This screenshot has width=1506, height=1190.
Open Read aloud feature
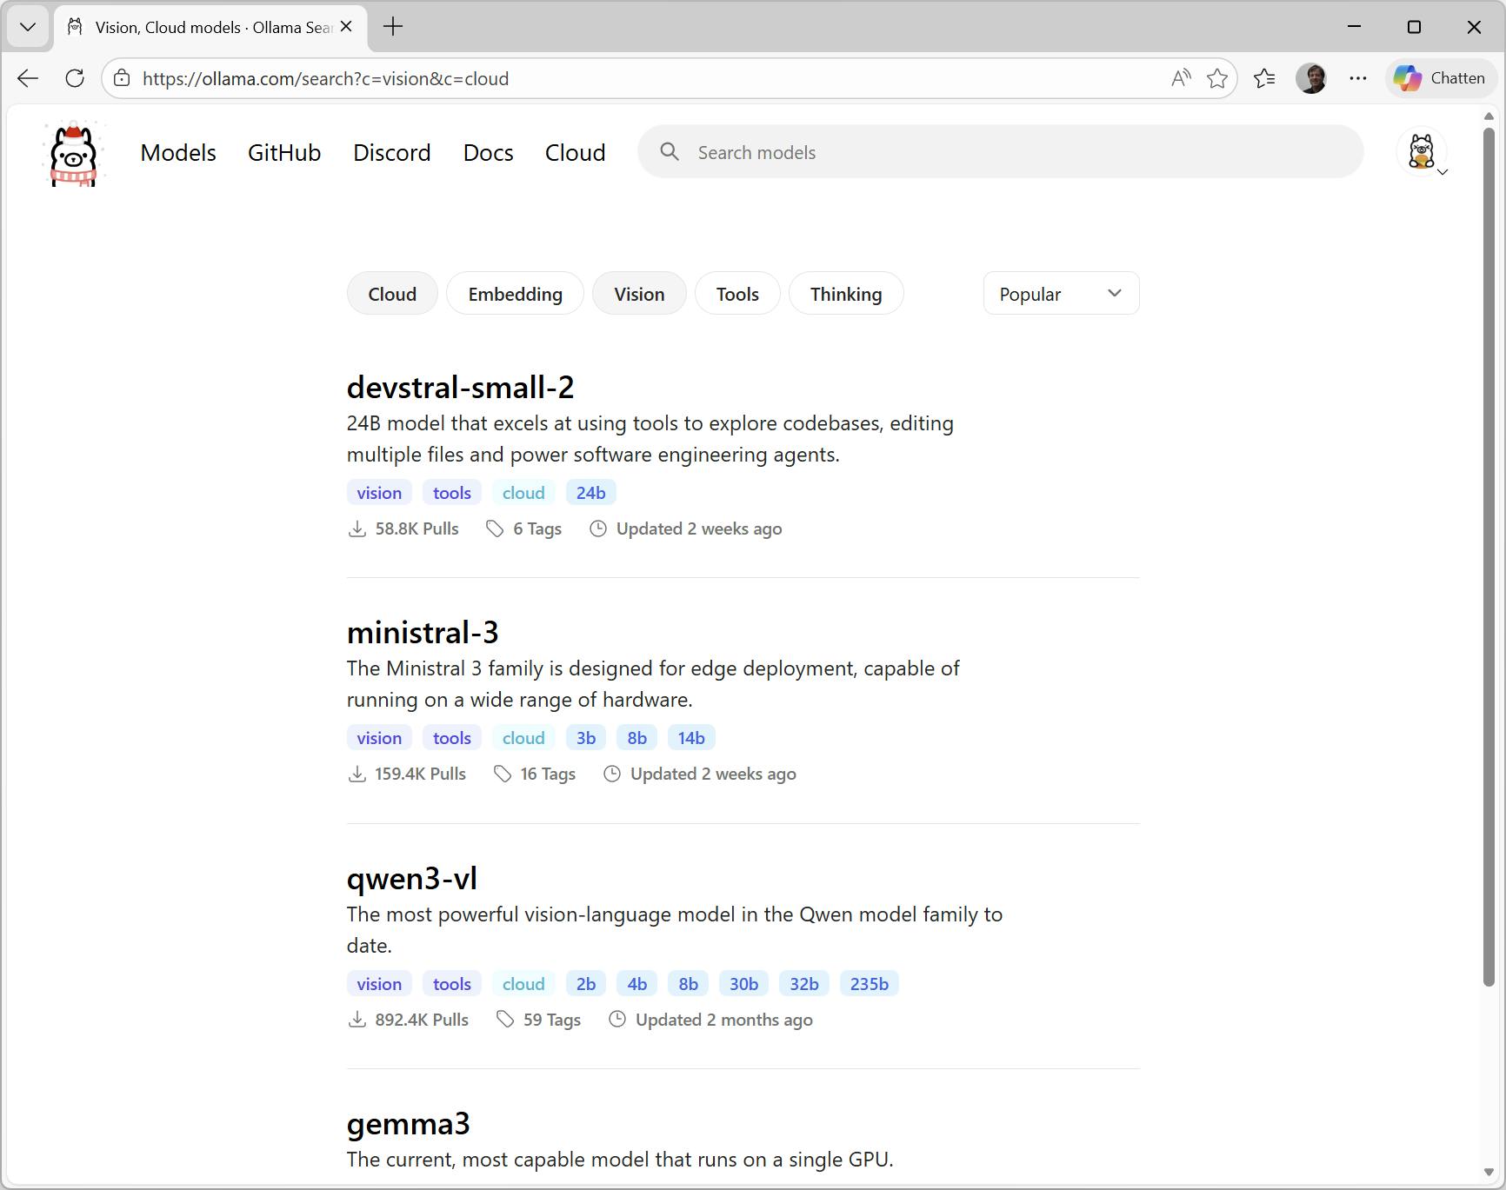pos(1180,78)
